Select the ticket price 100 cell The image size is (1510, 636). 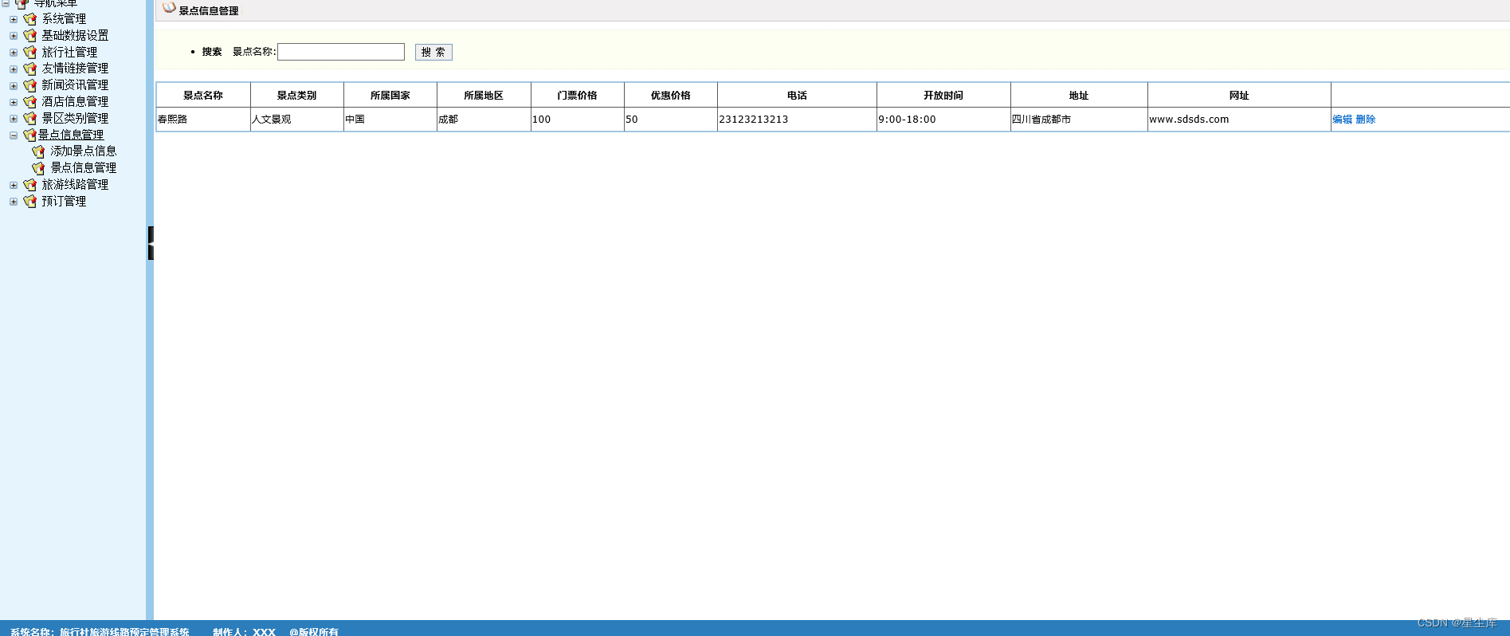click(x=577, y=120)
